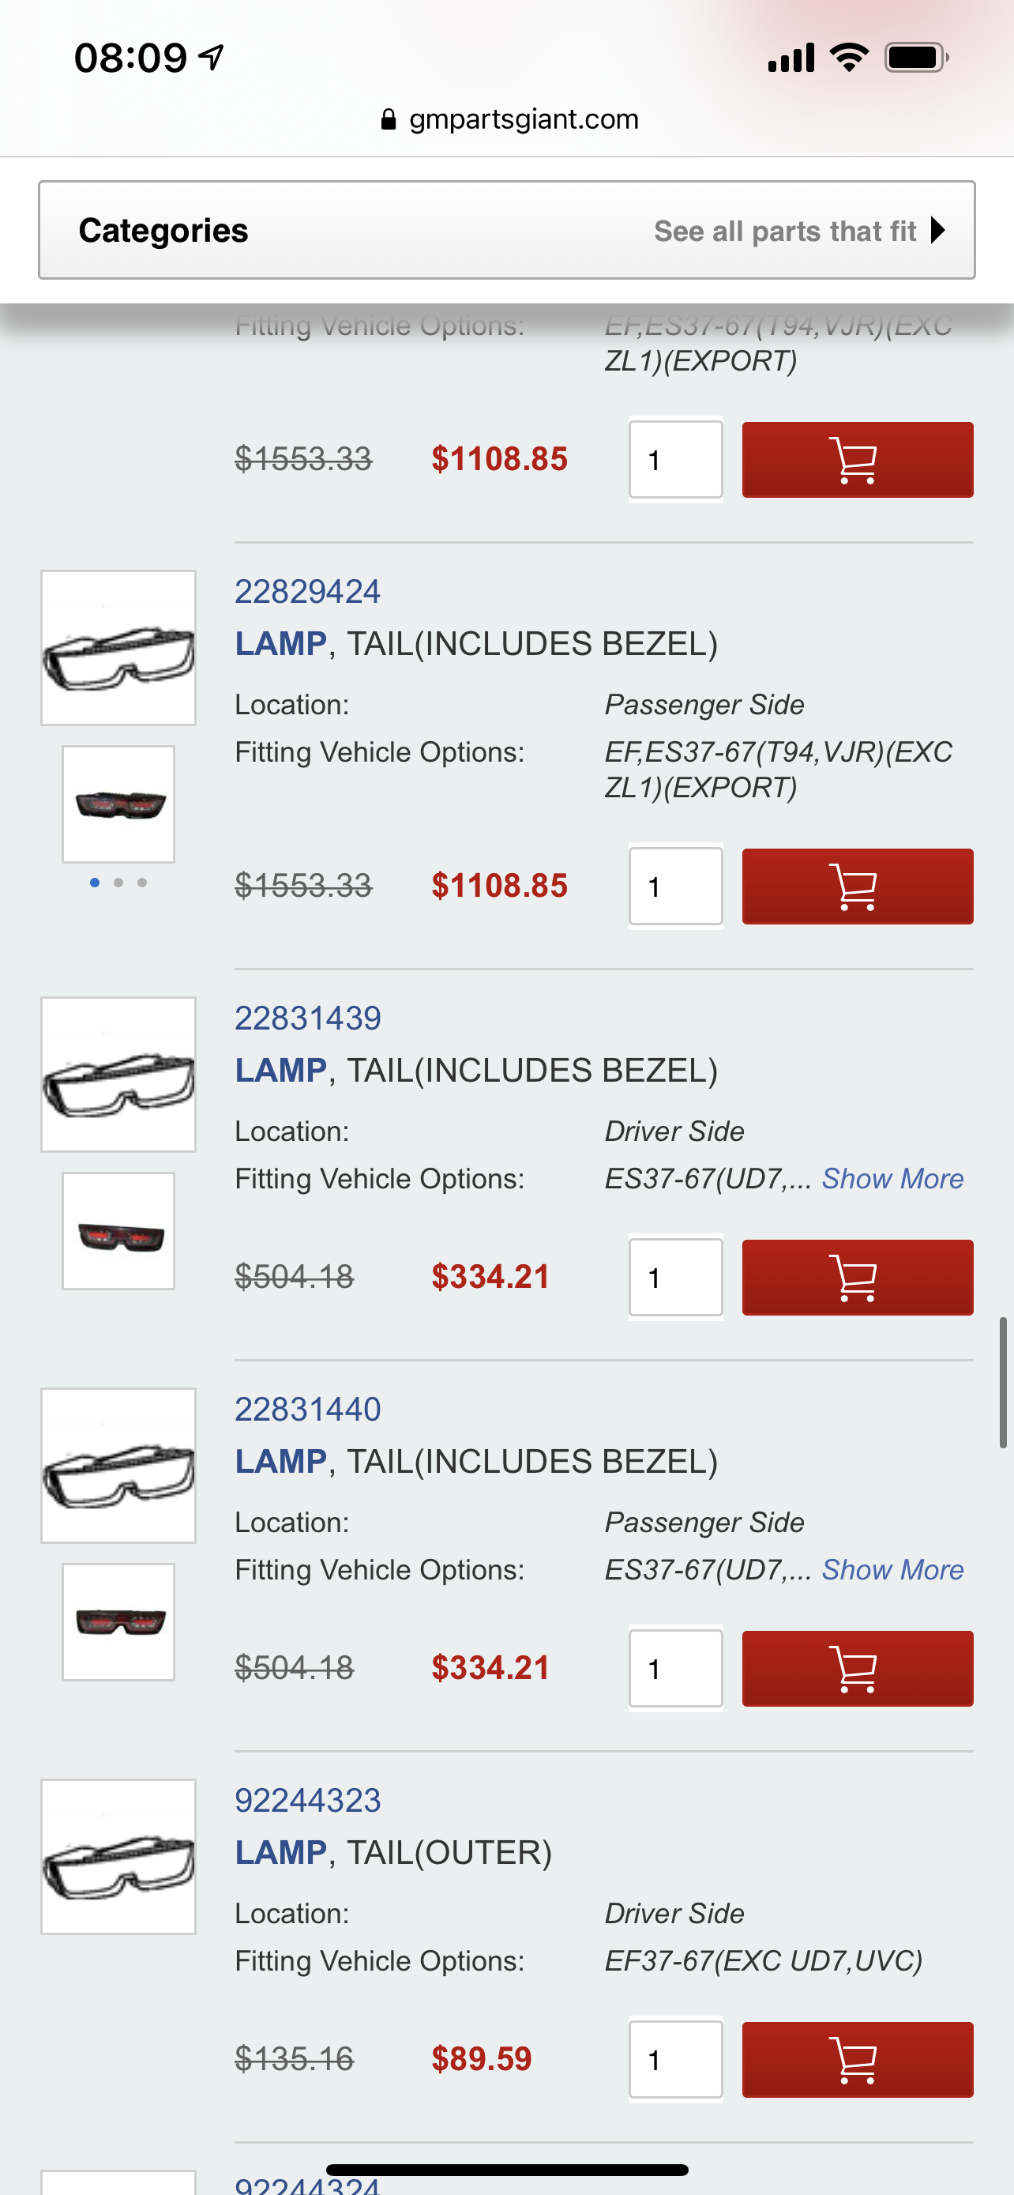Tap the gmpartsgiant.com address bar
Viewport: 1014px width, 2195px height.
pos(523,119)
